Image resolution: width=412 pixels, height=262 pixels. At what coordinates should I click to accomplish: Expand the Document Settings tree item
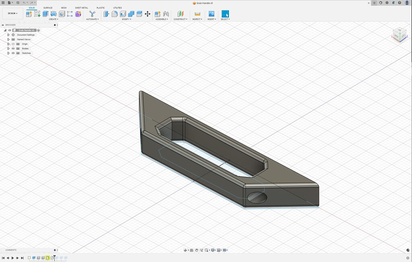8,35
